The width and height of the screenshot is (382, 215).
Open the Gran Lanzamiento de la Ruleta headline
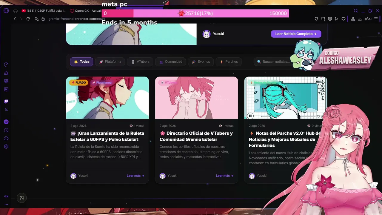(107, 136)
